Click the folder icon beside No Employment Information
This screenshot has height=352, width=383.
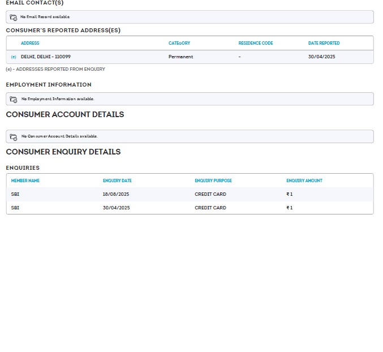point(14,99)
